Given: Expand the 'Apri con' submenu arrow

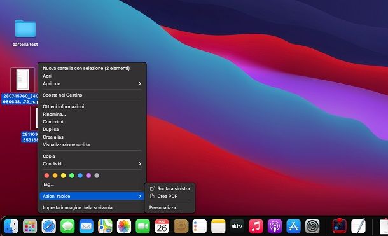Looking at the screenshot, I should click(140, 83).
